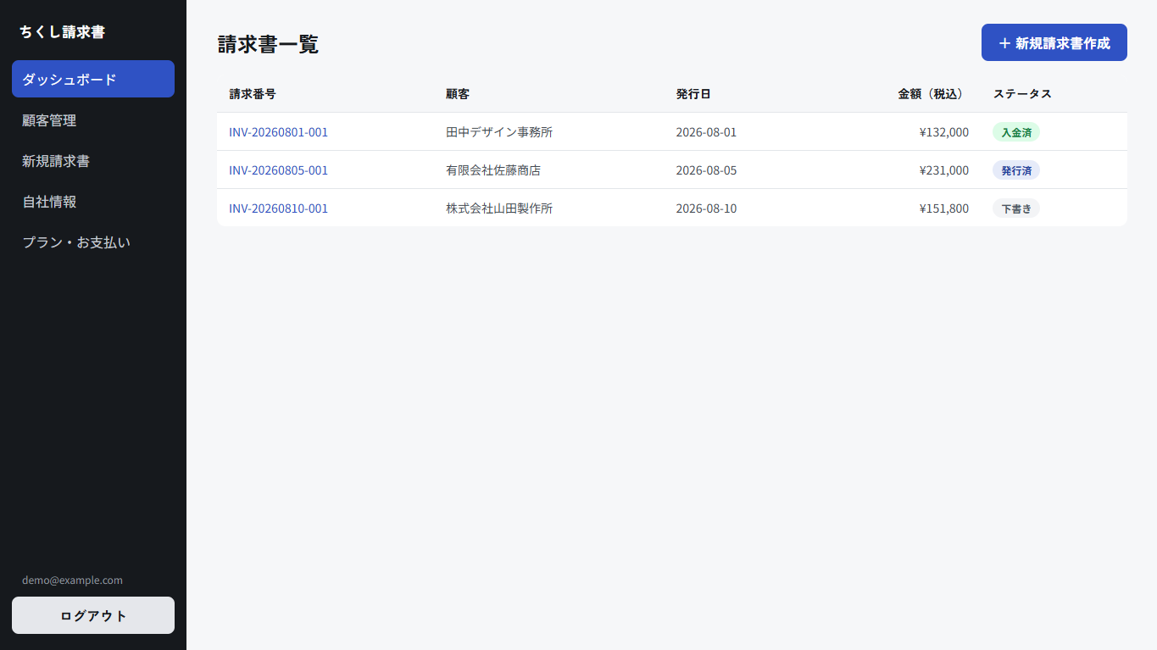1157x650 pixels.
Task: Click the amount ¥231,000
Action: tap(943, 170)
